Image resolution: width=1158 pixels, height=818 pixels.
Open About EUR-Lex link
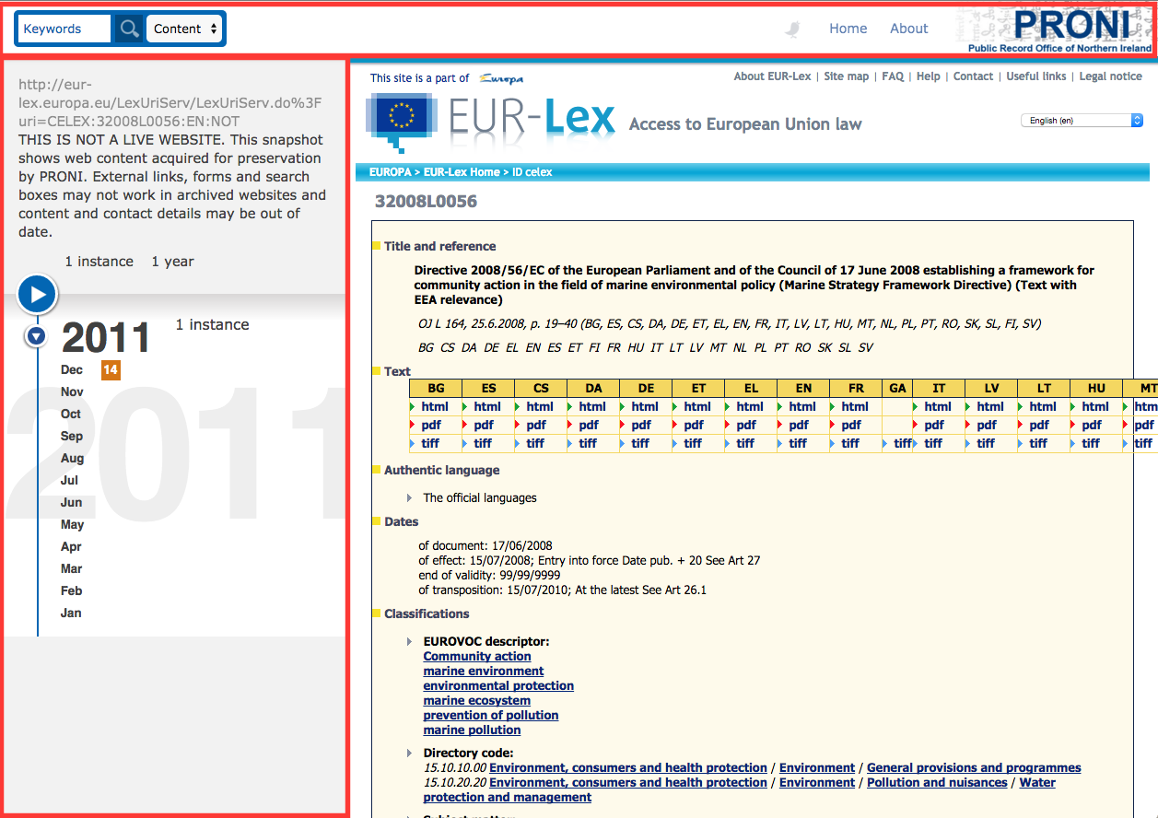[x=772, y=76]
